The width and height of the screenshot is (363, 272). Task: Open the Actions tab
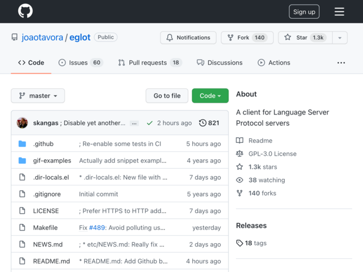[x=274, y=63]
